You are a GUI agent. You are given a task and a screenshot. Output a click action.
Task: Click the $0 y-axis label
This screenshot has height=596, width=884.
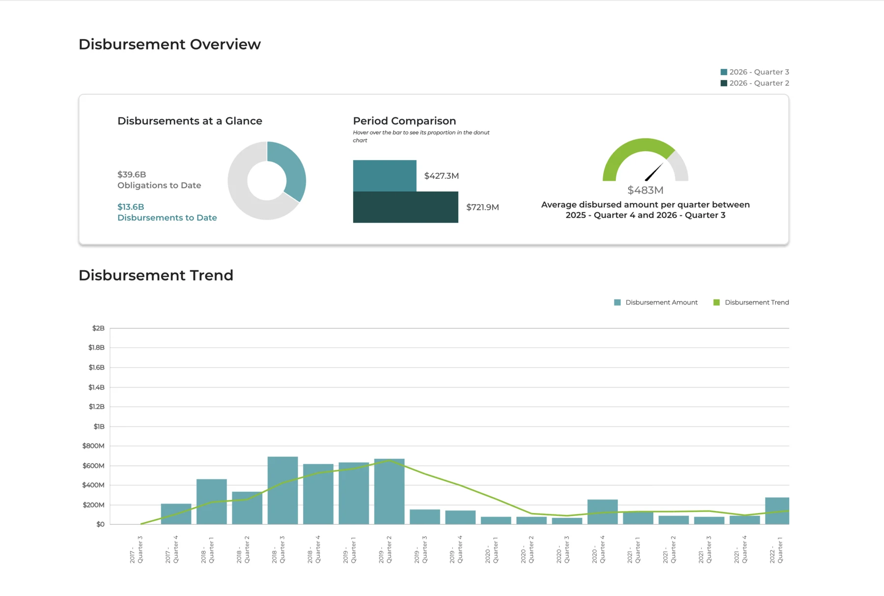[101, 524]
